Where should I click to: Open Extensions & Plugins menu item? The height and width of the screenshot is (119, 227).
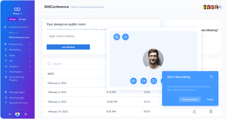tap(17, 78)
